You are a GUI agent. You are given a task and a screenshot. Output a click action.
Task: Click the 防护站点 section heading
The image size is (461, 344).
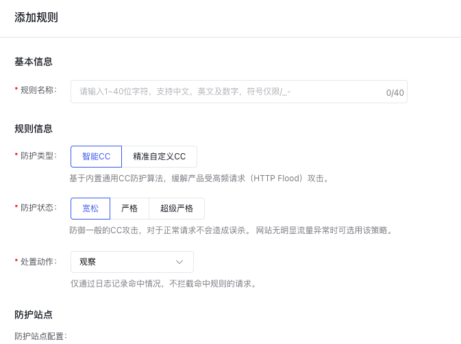[34, 315]
